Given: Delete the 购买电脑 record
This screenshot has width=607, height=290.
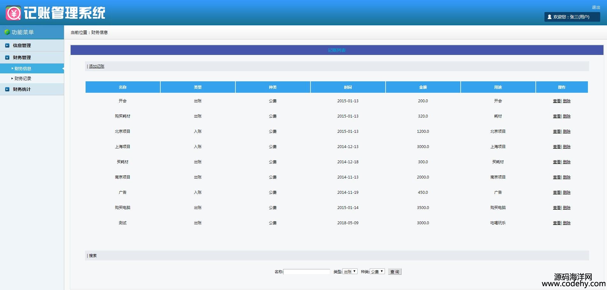Looking at the screenshot, I should tap(567, 208).
